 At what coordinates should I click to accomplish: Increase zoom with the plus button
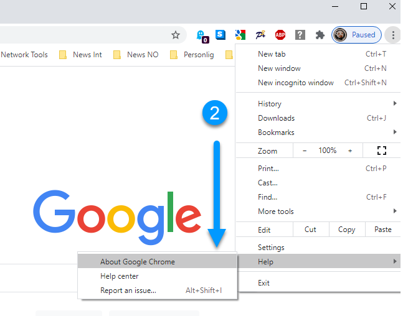click(350, 151)
